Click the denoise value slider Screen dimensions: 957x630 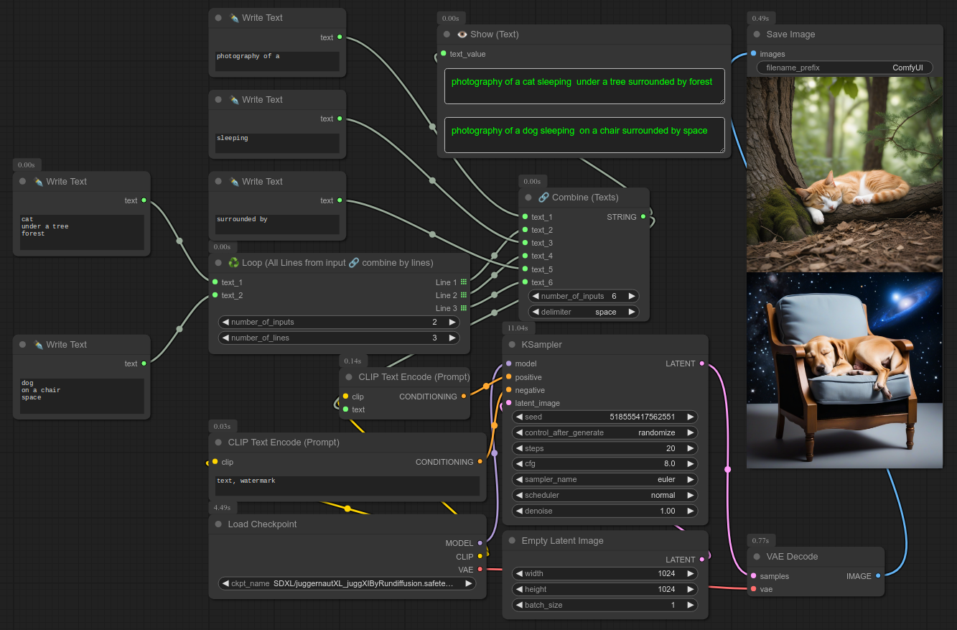click(x=604, y=511)
